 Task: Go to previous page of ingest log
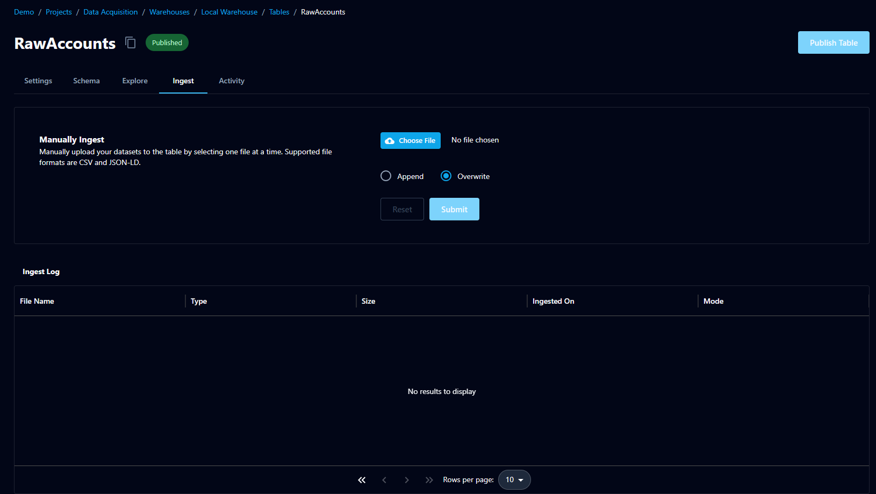click(384, 480)
